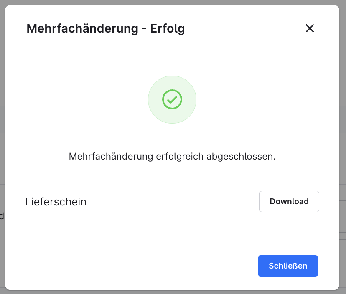This screenshot has height=294, width=346.
Task: Click the pale green circle behind the checkmark
Action: (156, 112)
